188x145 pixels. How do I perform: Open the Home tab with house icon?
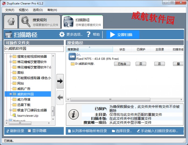point(11,22)
